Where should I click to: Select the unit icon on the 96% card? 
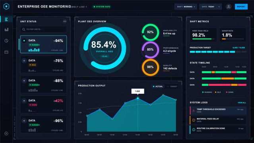point(24,121)
